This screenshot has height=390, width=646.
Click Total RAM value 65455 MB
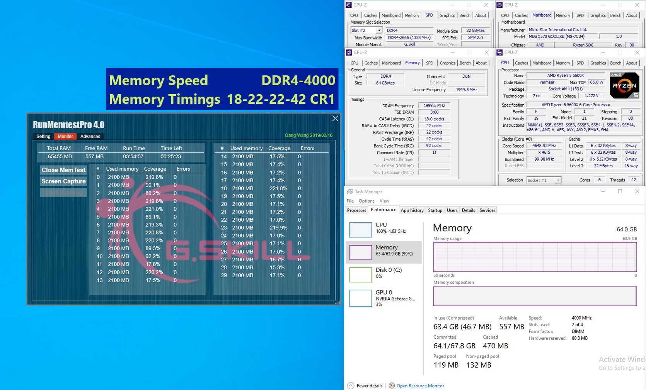point(60,156)
